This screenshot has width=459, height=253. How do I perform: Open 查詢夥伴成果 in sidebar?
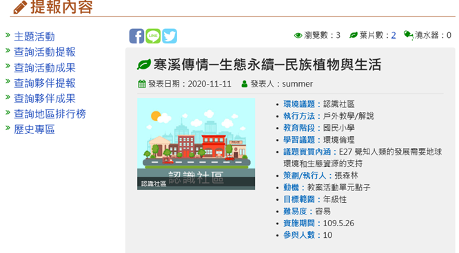(45, 98)
